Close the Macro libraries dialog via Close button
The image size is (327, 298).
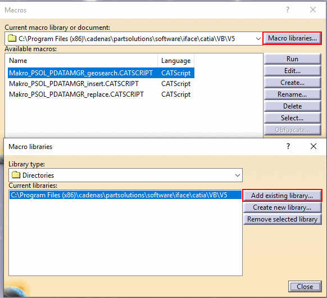click(305, 287)
